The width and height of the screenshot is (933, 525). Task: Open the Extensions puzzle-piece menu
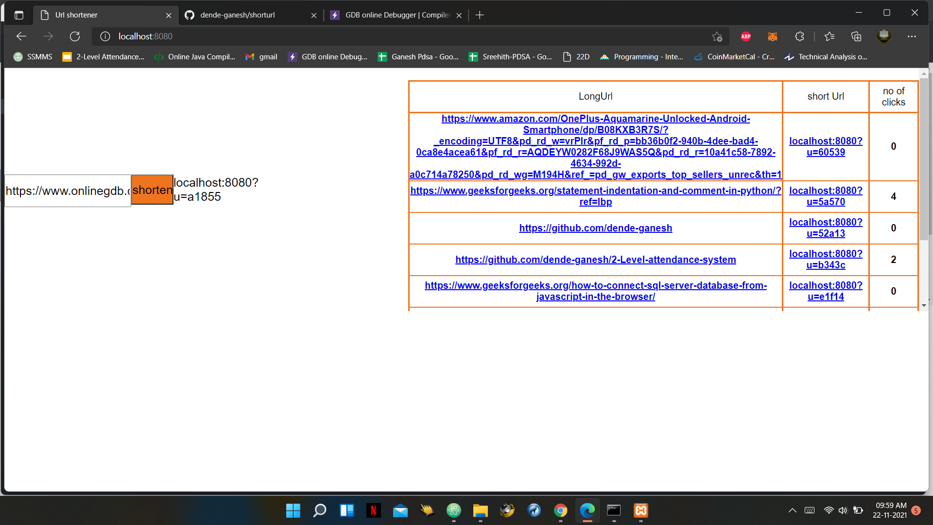799,36
